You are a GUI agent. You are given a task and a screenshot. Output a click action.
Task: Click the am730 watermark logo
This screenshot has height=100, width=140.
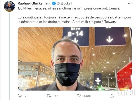click(126, 93)
